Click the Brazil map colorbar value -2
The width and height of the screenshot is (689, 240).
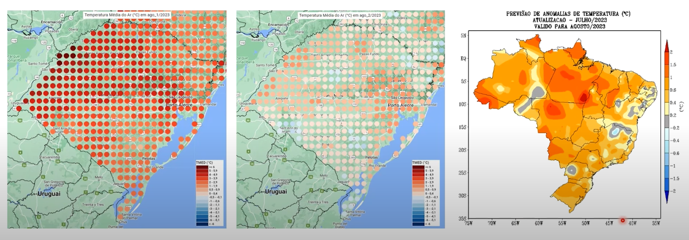[x=672, y=190]
